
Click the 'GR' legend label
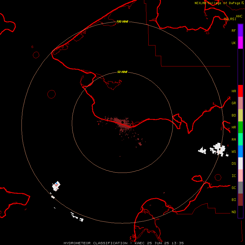(x=234, y=103)
